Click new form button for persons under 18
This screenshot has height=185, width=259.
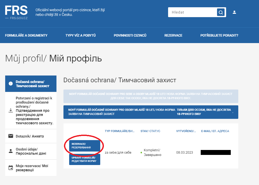click(151, 112)
